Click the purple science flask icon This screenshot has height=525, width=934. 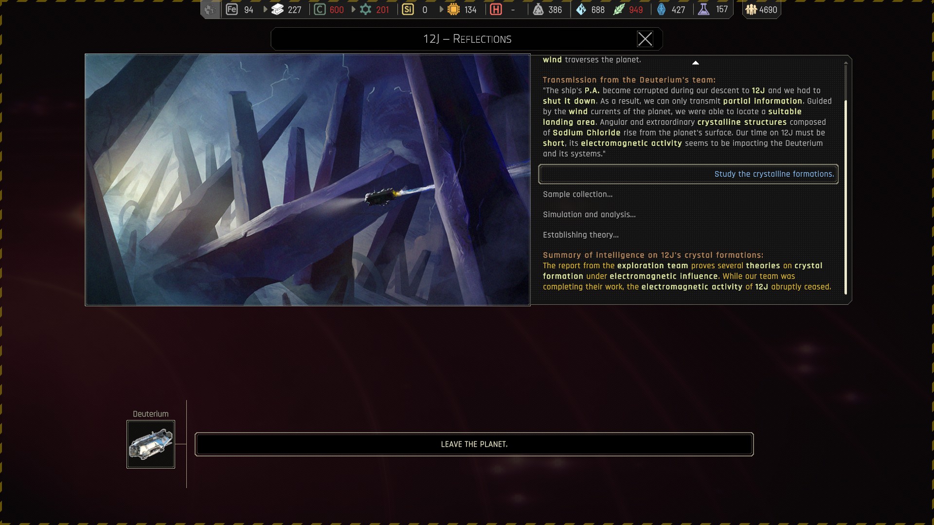[x=703, y=9]
